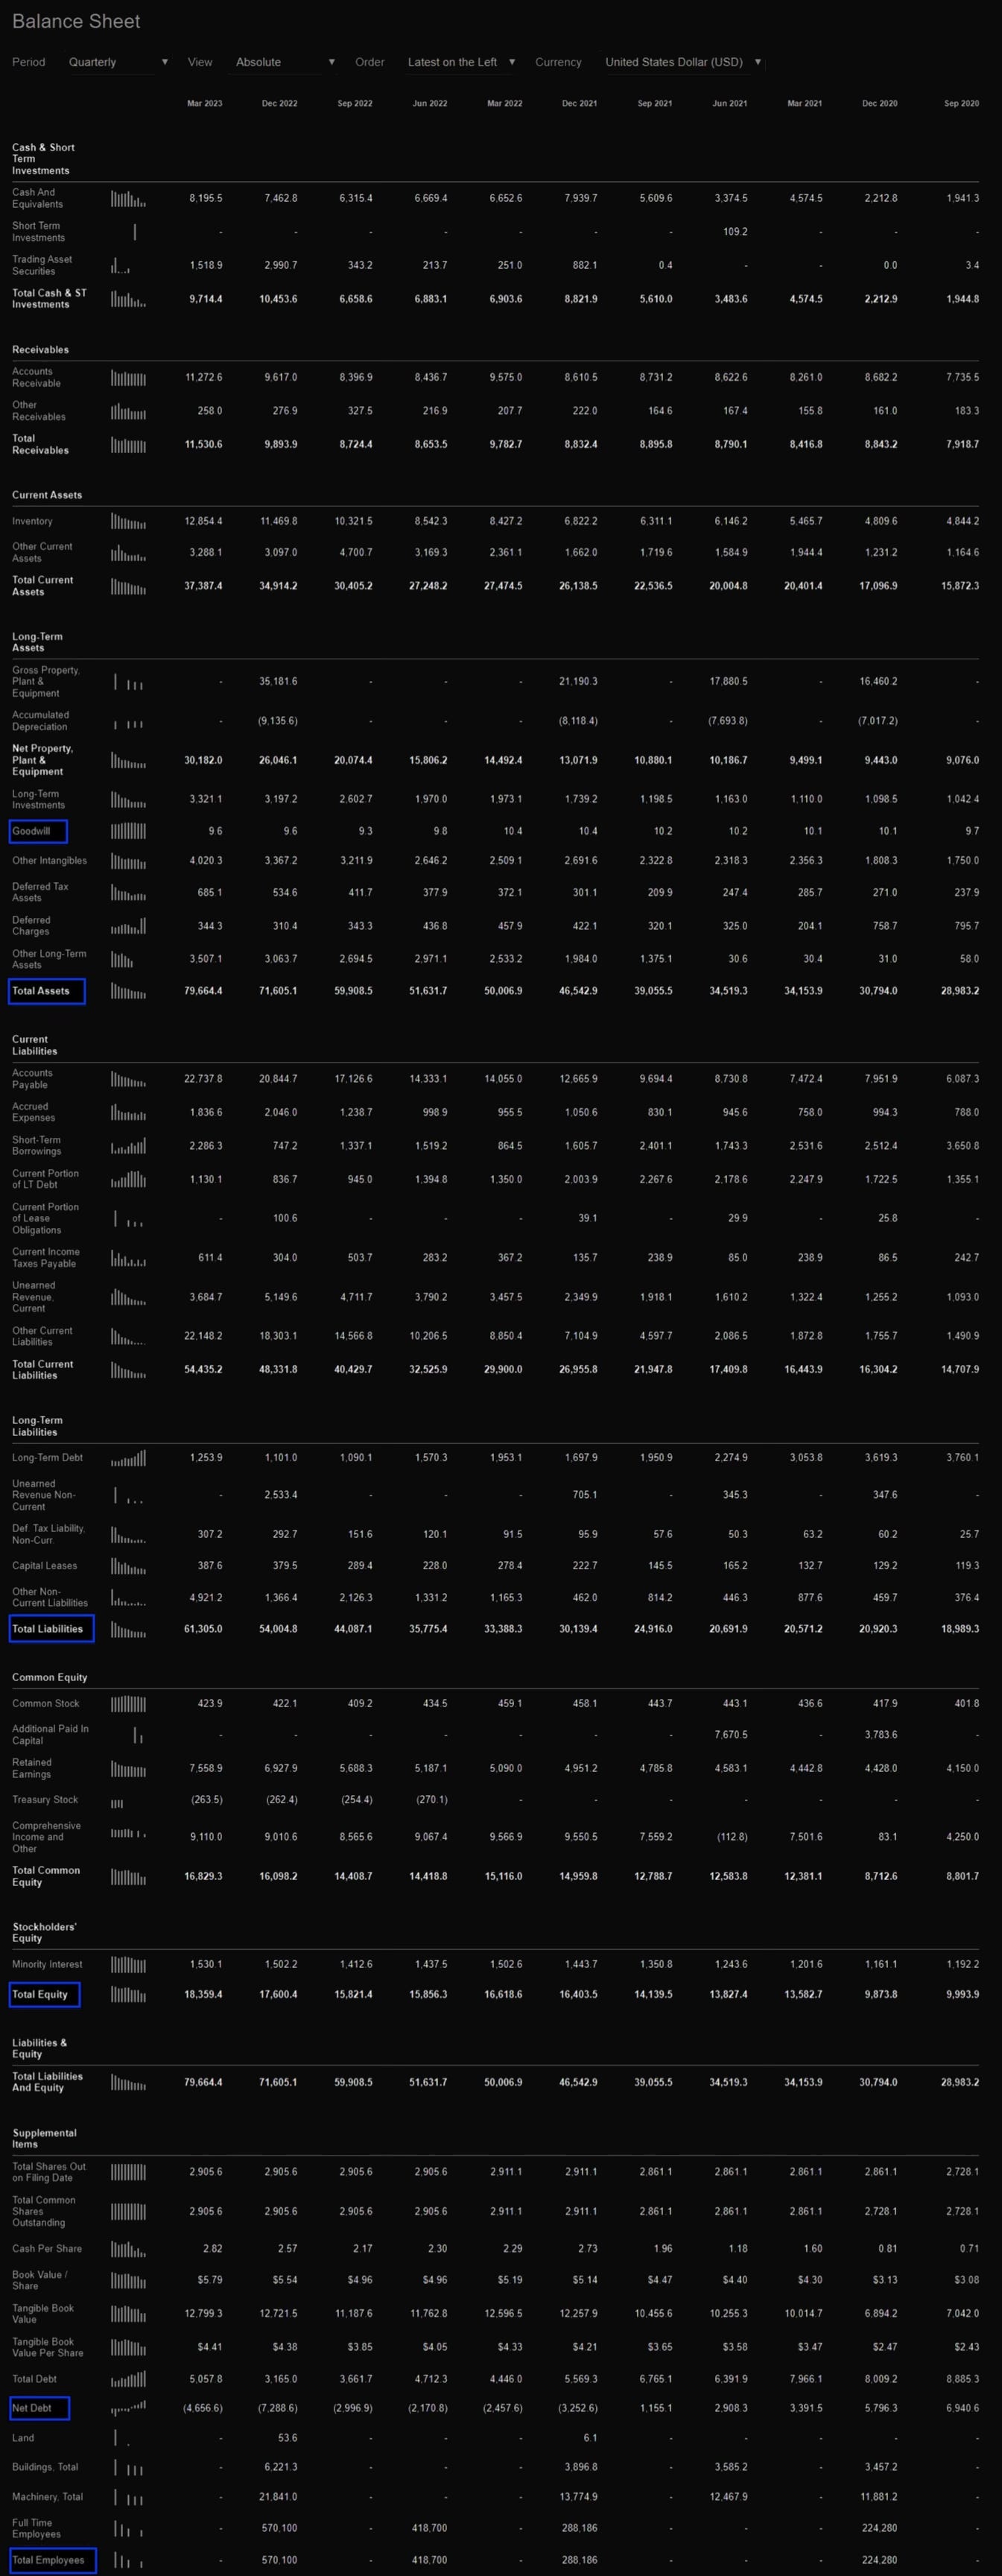
Task: Open the Order dropdown, Latest on the Left
Action: pos(461,62)
